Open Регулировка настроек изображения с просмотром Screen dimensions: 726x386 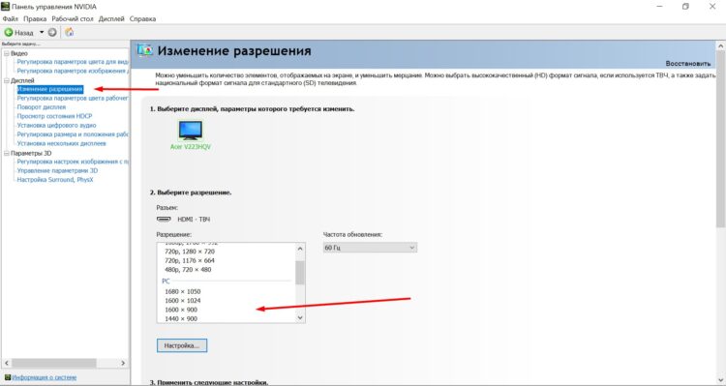[73, 162]
